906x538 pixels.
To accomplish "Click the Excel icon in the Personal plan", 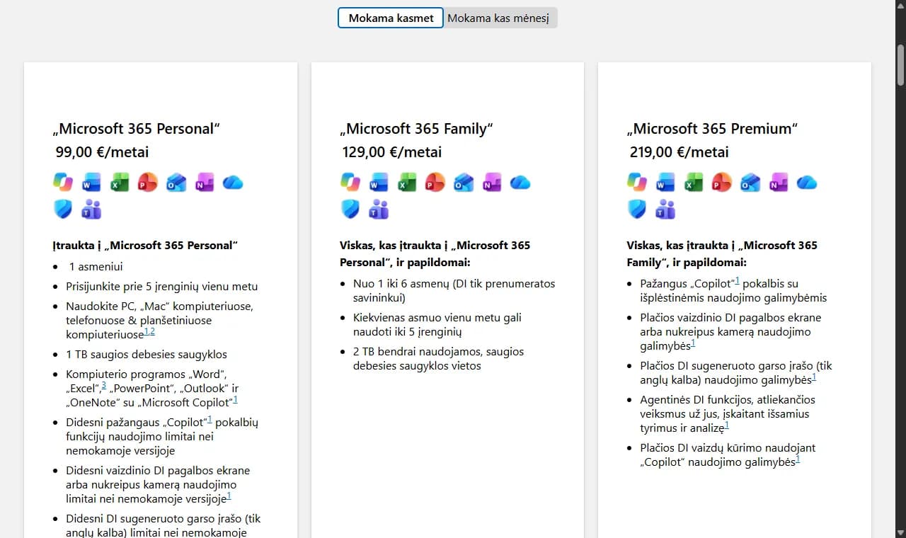I will 120,183.
